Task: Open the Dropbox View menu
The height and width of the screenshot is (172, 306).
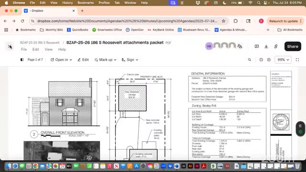Action: (49, 49)
